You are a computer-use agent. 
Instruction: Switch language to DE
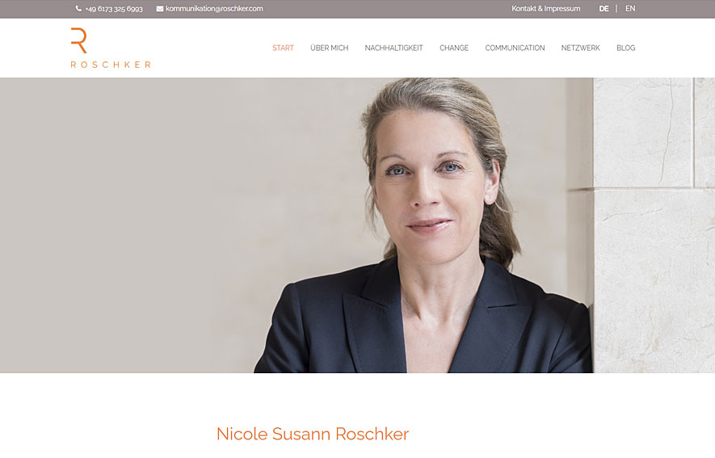pos(604,9)
